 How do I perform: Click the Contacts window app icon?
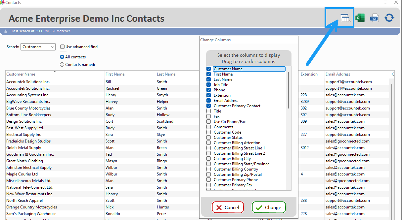pos(2,2)
